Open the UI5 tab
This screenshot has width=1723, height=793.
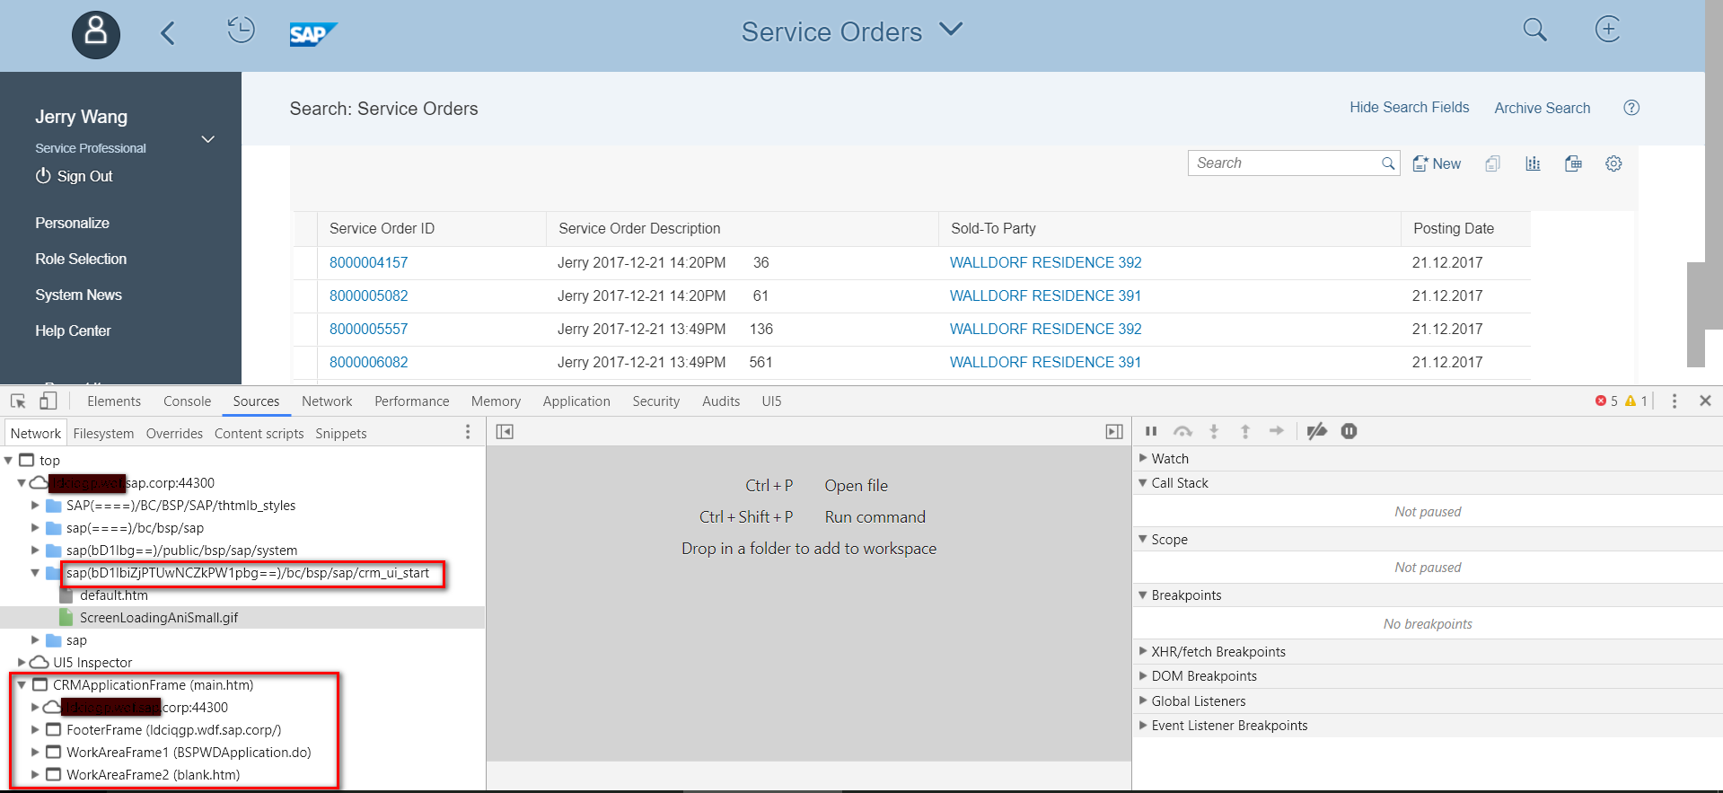tap(771, 401)
